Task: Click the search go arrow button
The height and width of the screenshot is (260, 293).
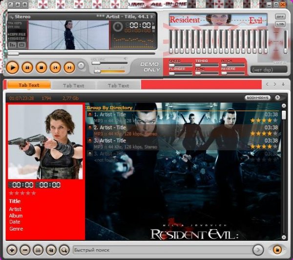Action: (258, 250)
